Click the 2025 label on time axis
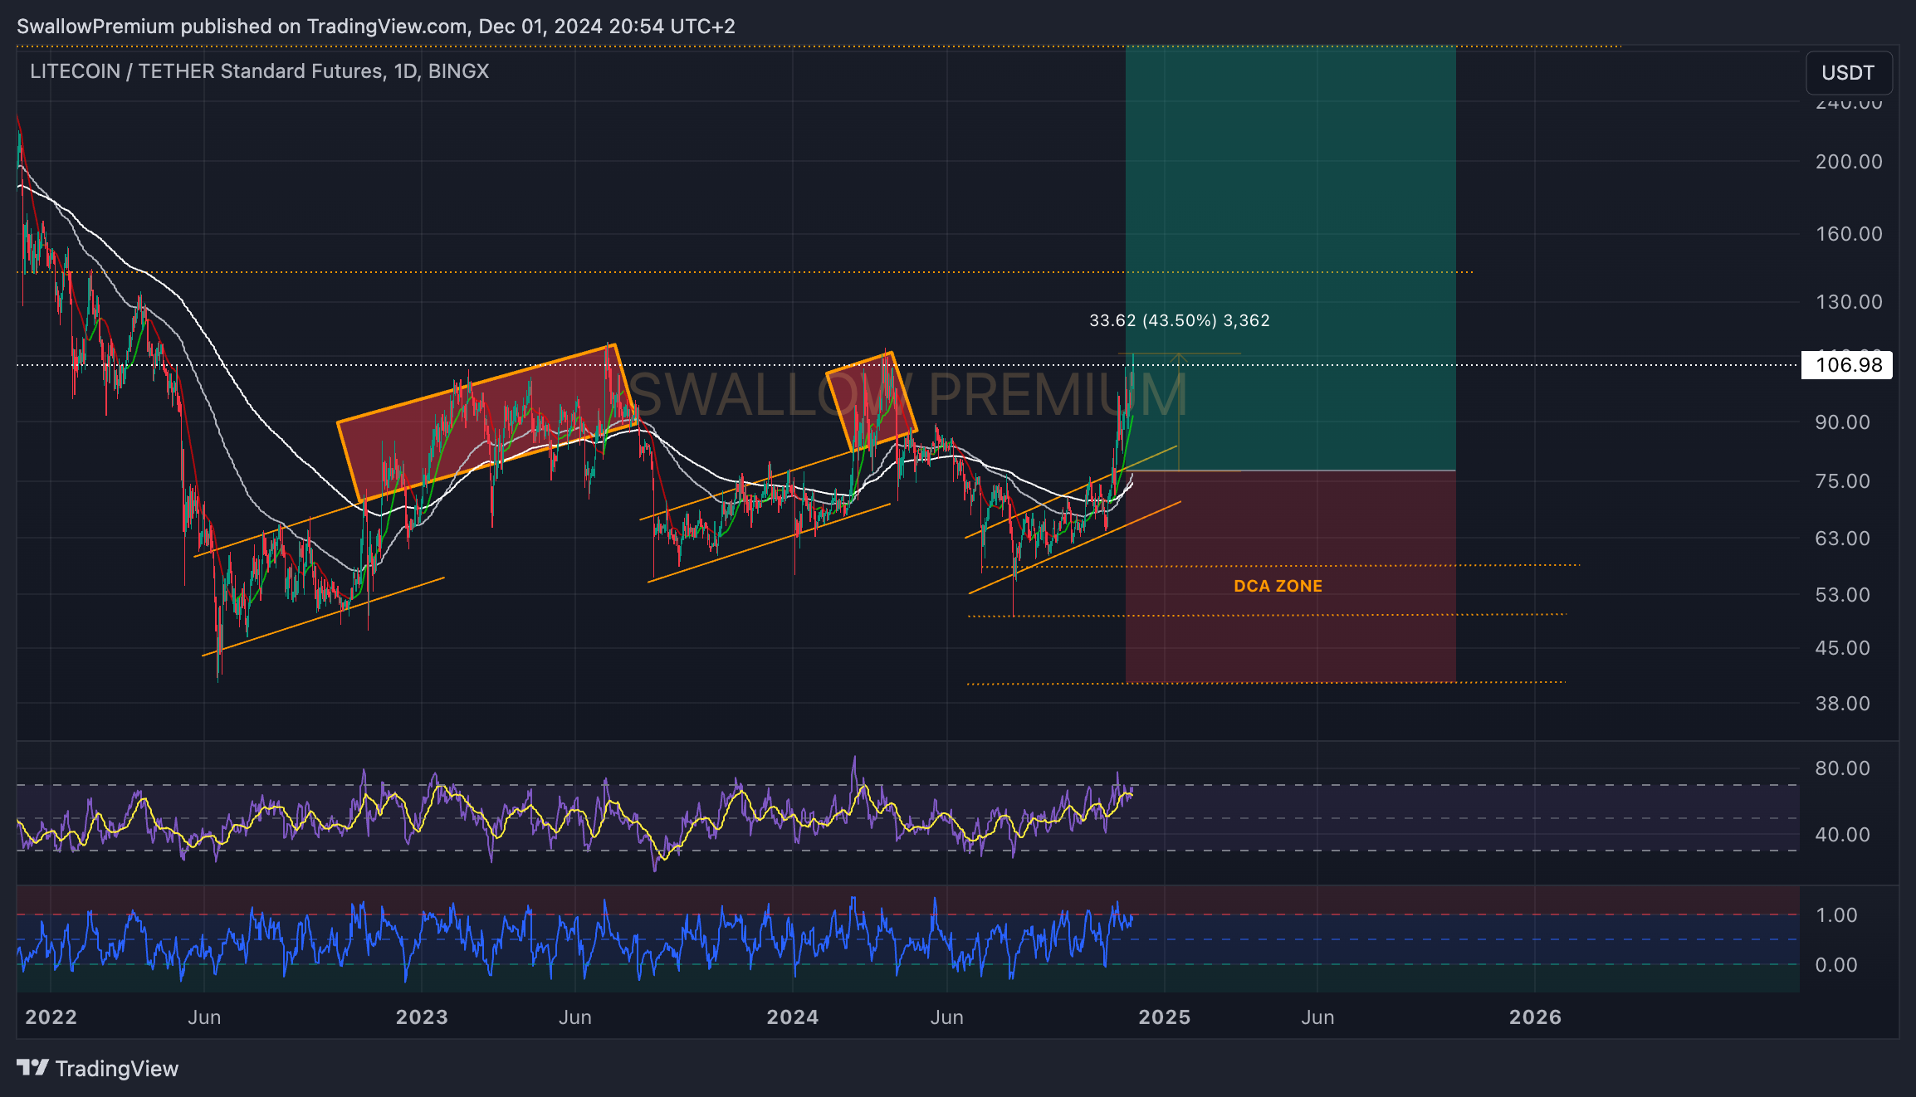The width and height of the screenshot is (1916, 1097). tap(1164, 1017)
